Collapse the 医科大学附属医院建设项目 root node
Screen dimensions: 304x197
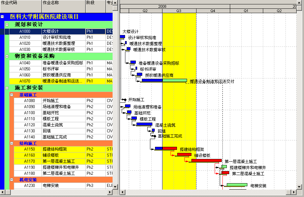click(2, 17)
